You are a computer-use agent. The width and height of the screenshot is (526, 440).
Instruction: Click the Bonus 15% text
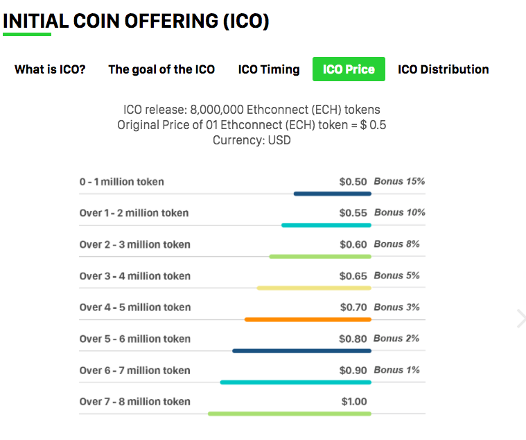(399, 182)
